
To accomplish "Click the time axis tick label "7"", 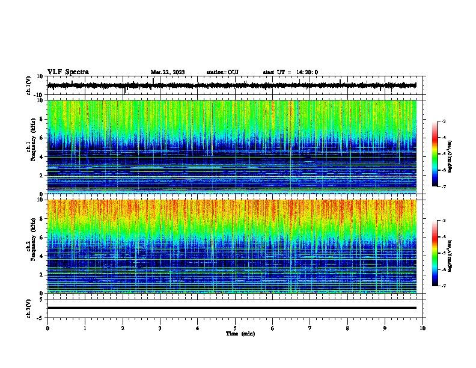I will [310, 328].
